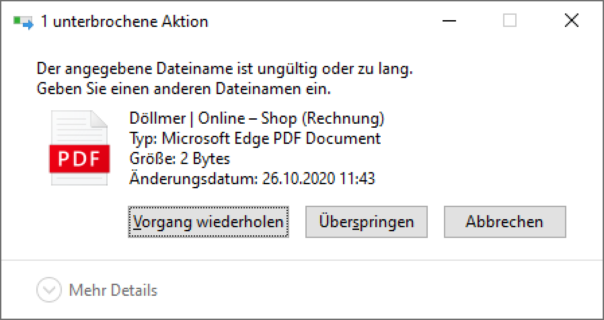Click the "1 unterbrochene Aktion" title text
The image size is (604, 320).
tap(124, 22)
